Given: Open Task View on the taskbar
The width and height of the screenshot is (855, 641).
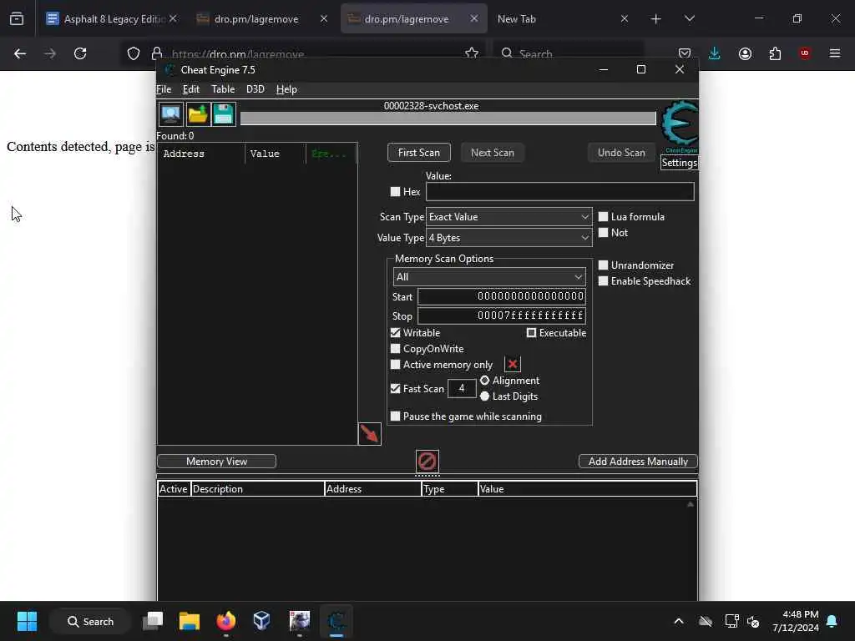Looking at the screenshot, I should click(153, 621).
